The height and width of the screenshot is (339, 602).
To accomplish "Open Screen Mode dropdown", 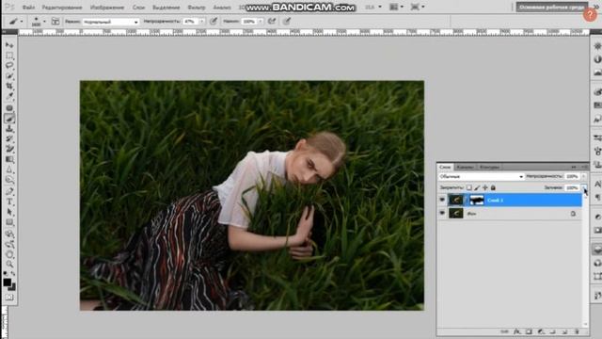I will click(x=418, y=7).
